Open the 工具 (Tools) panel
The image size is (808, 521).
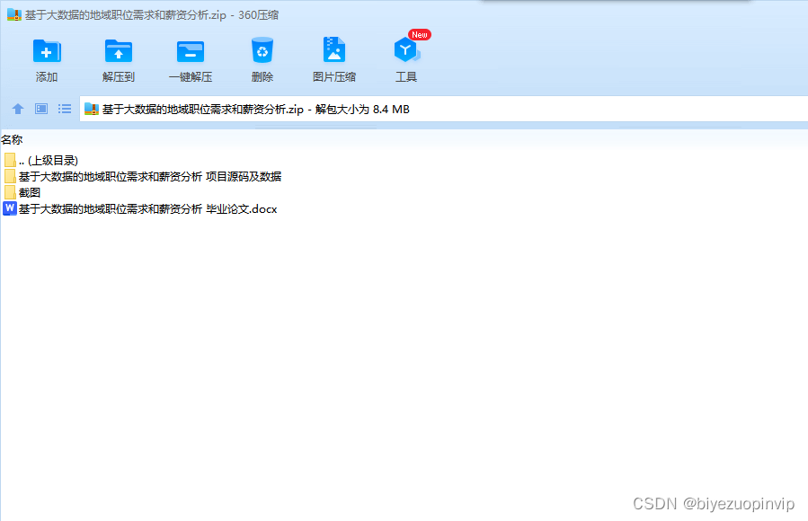405,56
